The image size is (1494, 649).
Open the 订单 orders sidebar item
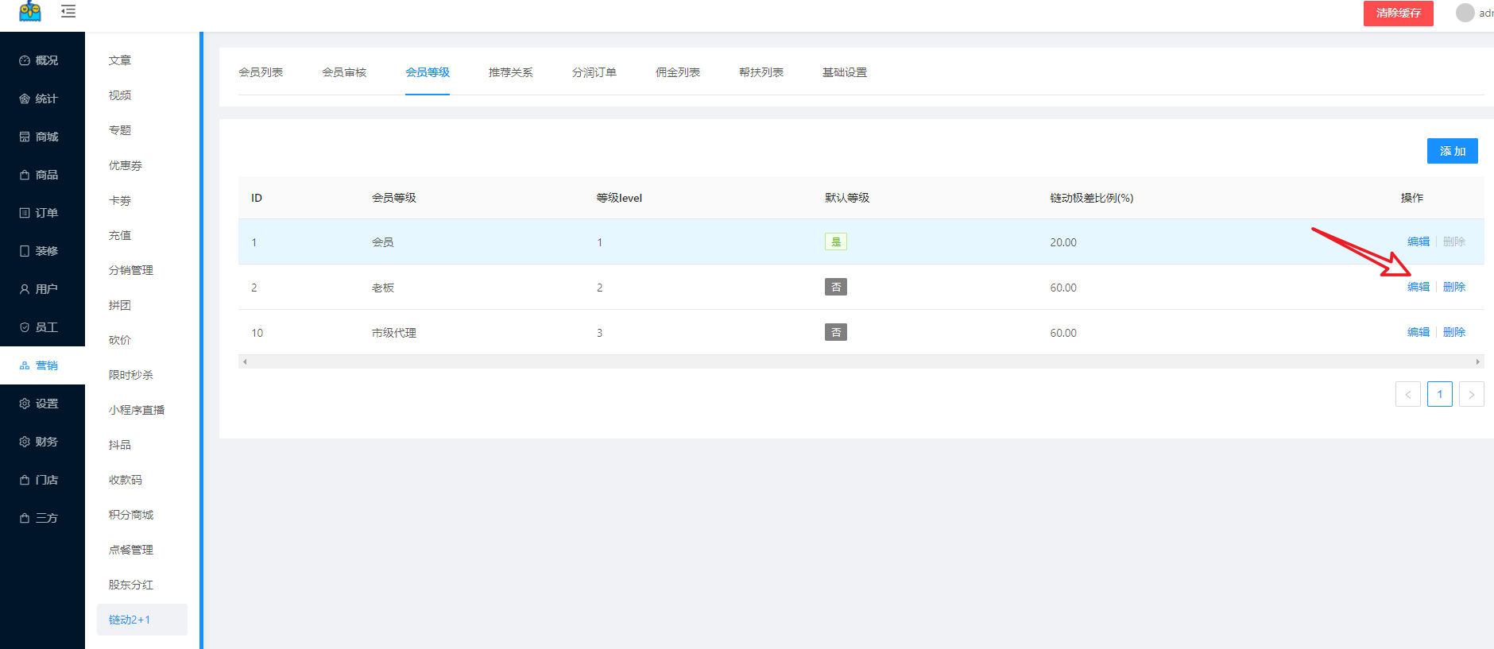pyautogui.click(x=39, y=213)
